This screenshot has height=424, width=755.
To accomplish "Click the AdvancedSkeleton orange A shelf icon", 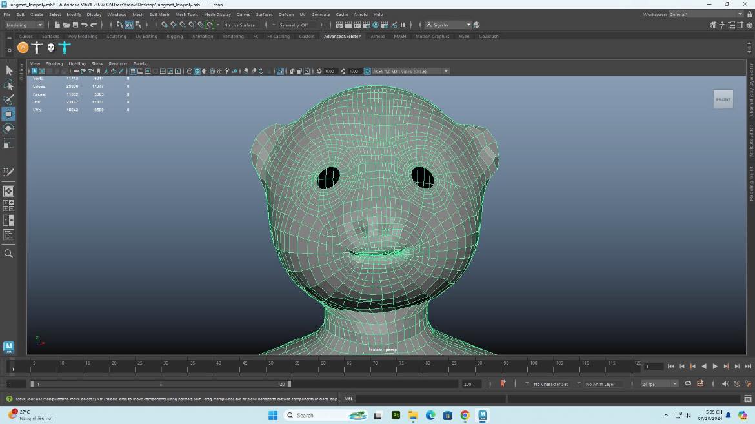I will click(x=23, y=47).
